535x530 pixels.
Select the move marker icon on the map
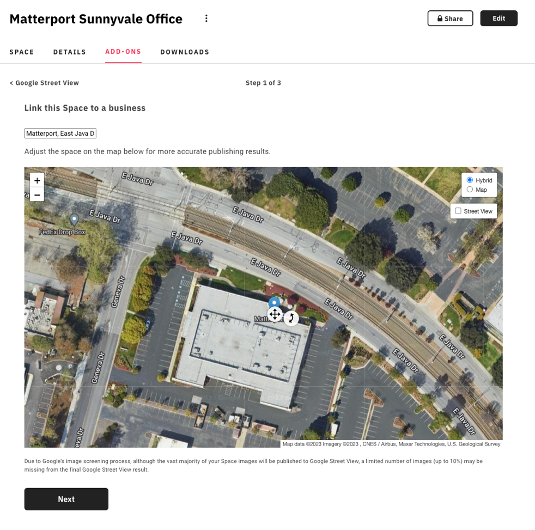(x=275, y=314)
